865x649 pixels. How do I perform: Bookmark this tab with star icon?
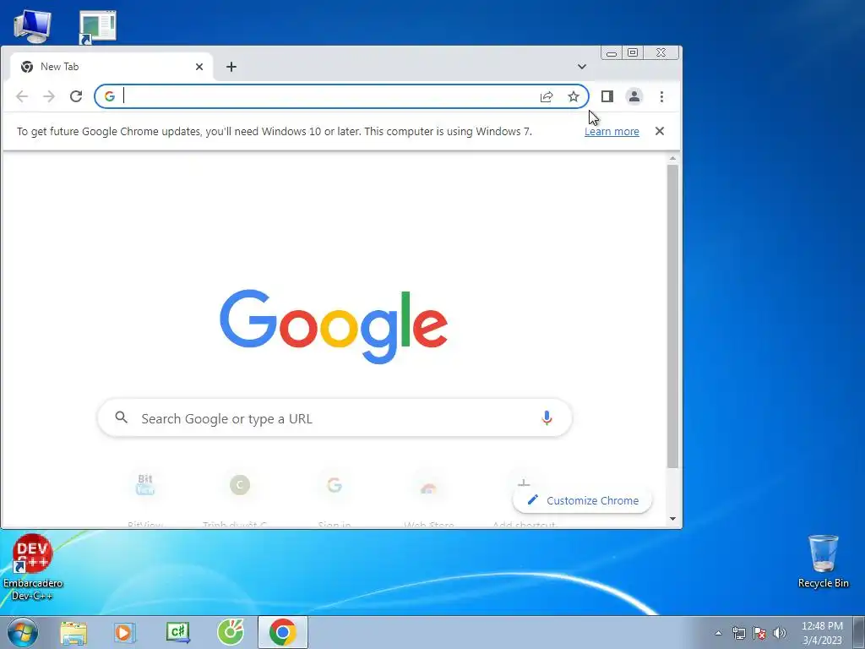coord(574,96)
